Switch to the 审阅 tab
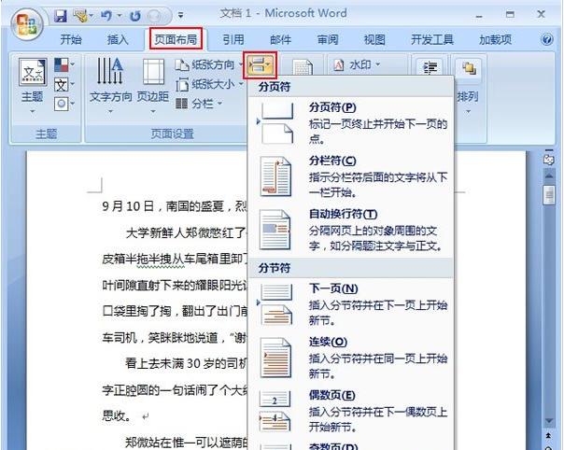564x450 pixels. (328, 39)
